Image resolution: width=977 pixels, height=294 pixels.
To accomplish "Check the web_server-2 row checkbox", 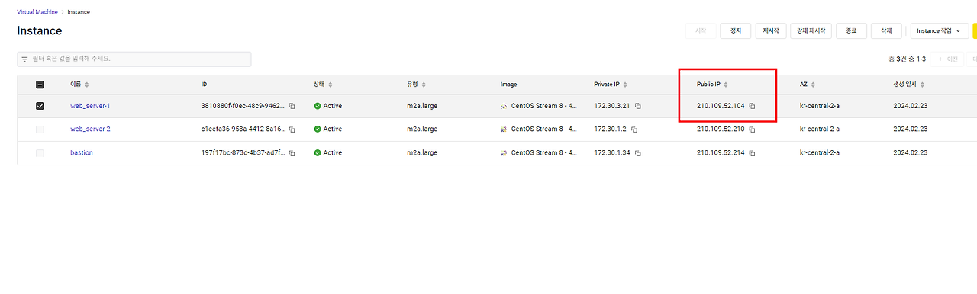I will [40, 129].
